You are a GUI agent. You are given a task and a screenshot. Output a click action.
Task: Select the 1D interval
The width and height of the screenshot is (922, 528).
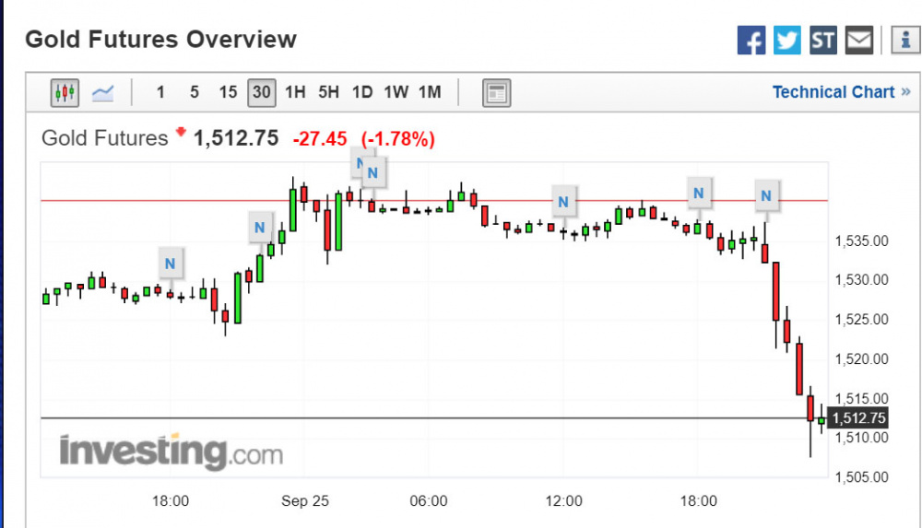click(x=362, y=92)
